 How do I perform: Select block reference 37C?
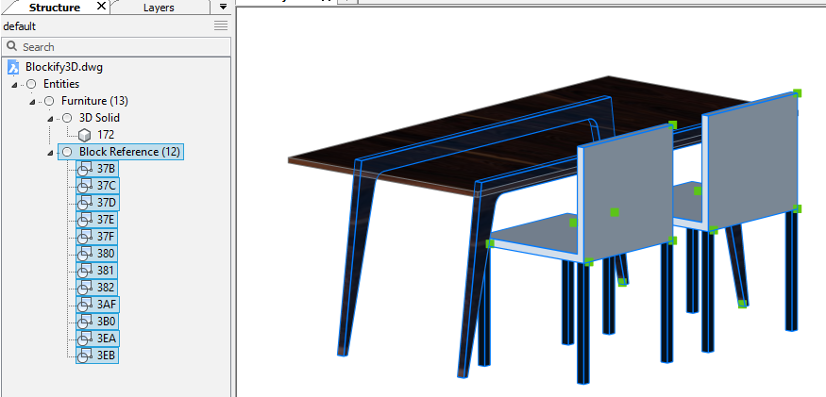(x=106, y=186)
